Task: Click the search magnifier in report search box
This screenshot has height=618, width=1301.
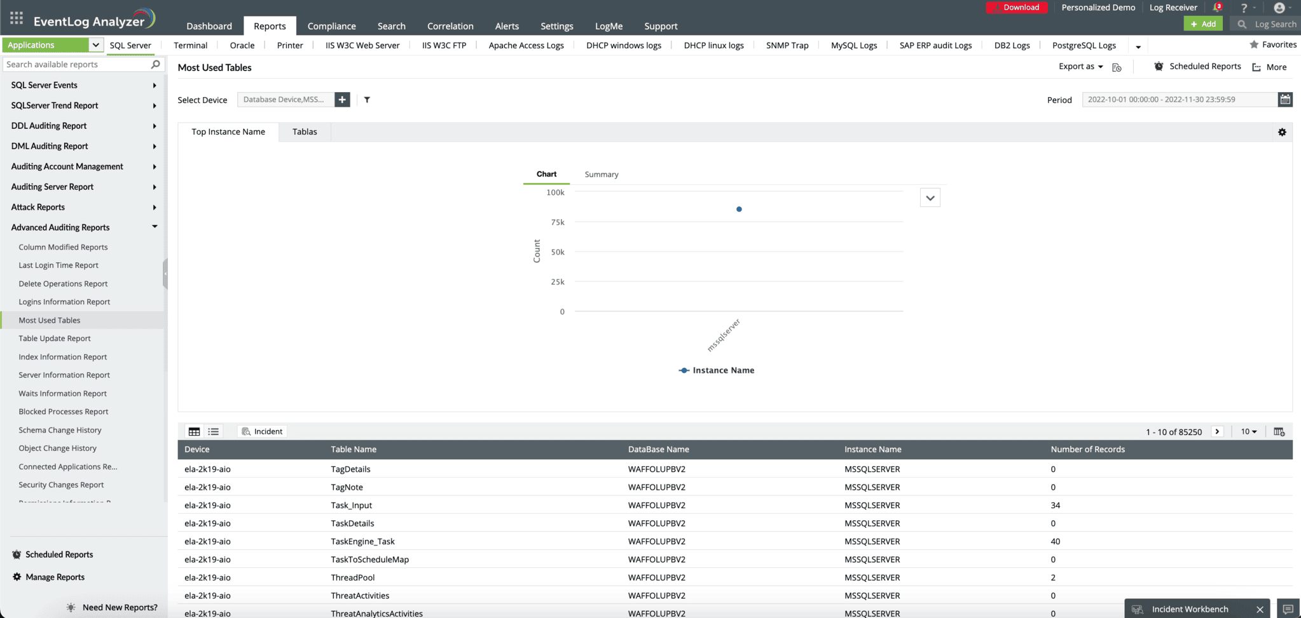Action: pos(155,64)
